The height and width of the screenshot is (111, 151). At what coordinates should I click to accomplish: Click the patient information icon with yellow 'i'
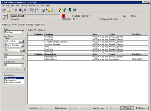48,10
